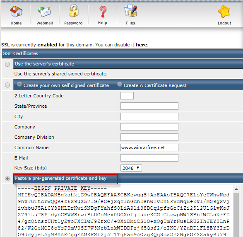Open the Help question mark icon
This screenshot has width=243, height=237.
coord(103,12)
